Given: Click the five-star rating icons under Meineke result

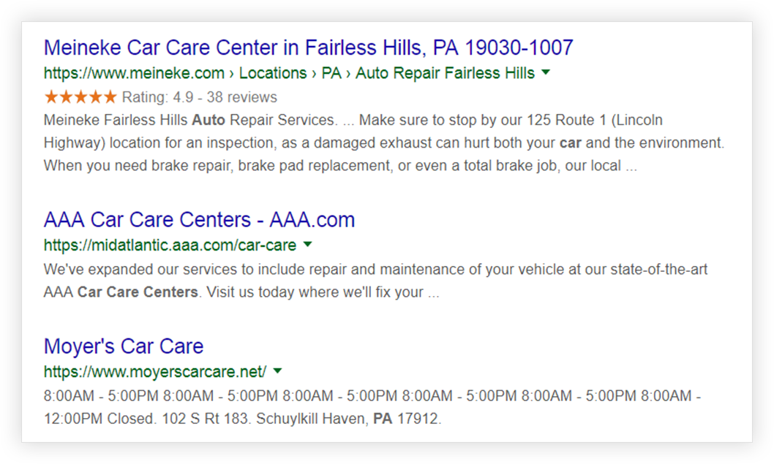Looking at the screenshot, I should [80, 96].
